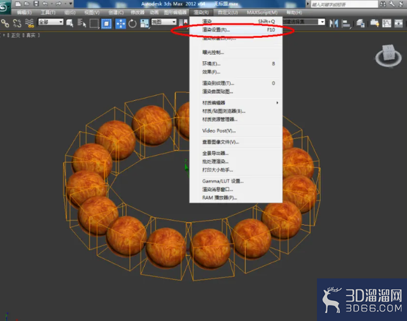The image size is (407, 321).
Task: Choose 渲染设置(R)... menu entry
Action: tap(236, 30)
